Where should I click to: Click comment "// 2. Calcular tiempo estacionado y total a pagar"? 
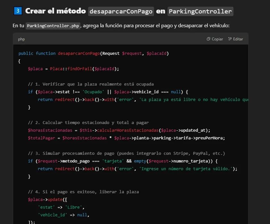click(88, 122)
